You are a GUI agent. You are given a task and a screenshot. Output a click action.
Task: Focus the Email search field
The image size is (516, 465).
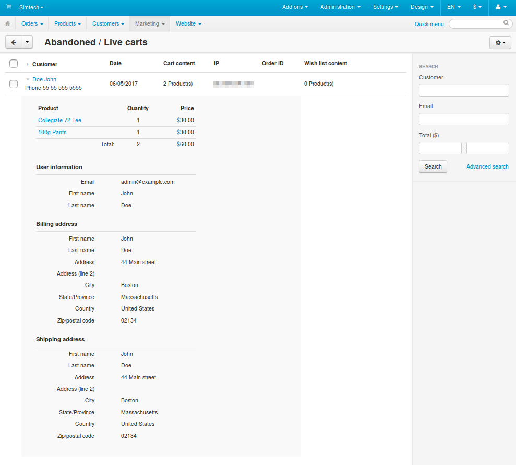tap(464, 119)
